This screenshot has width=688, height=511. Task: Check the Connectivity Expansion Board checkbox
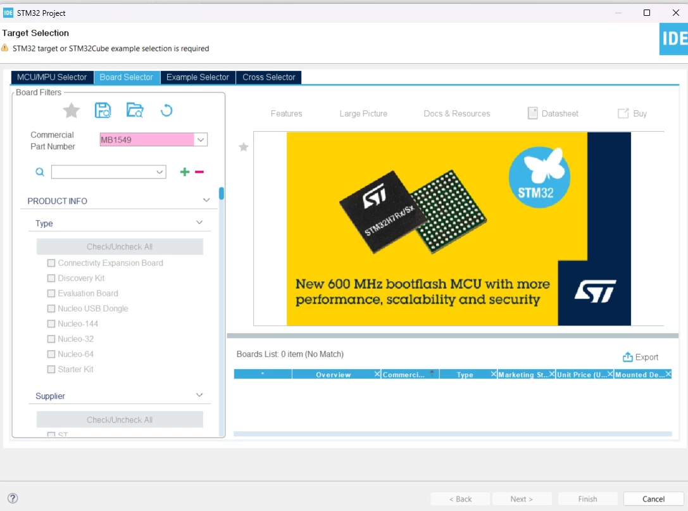(51, 263)
